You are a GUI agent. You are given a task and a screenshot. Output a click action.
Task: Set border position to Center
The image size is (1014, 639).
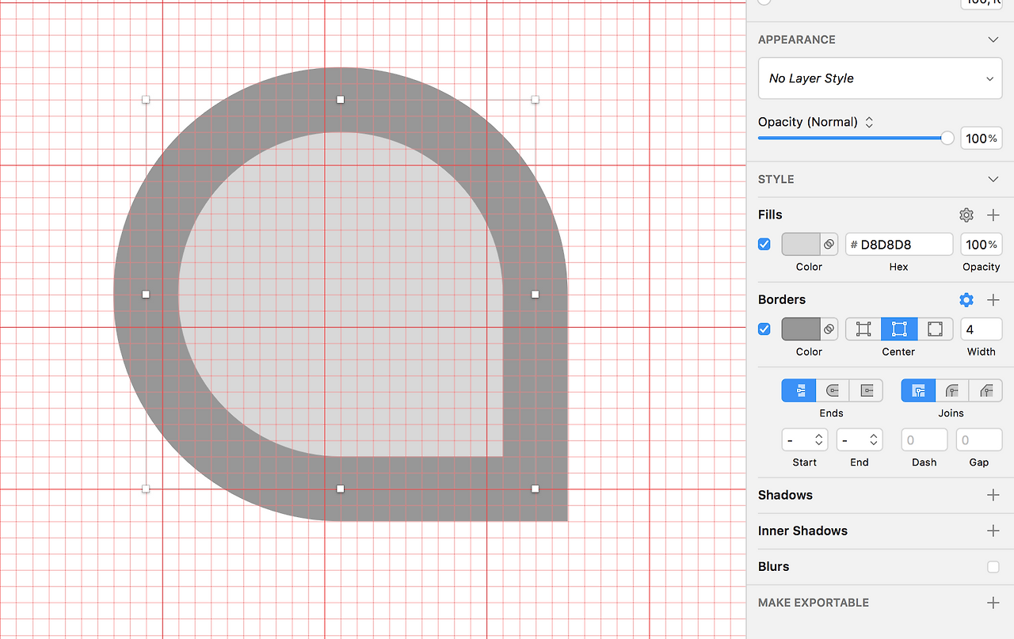coord(899,329)
